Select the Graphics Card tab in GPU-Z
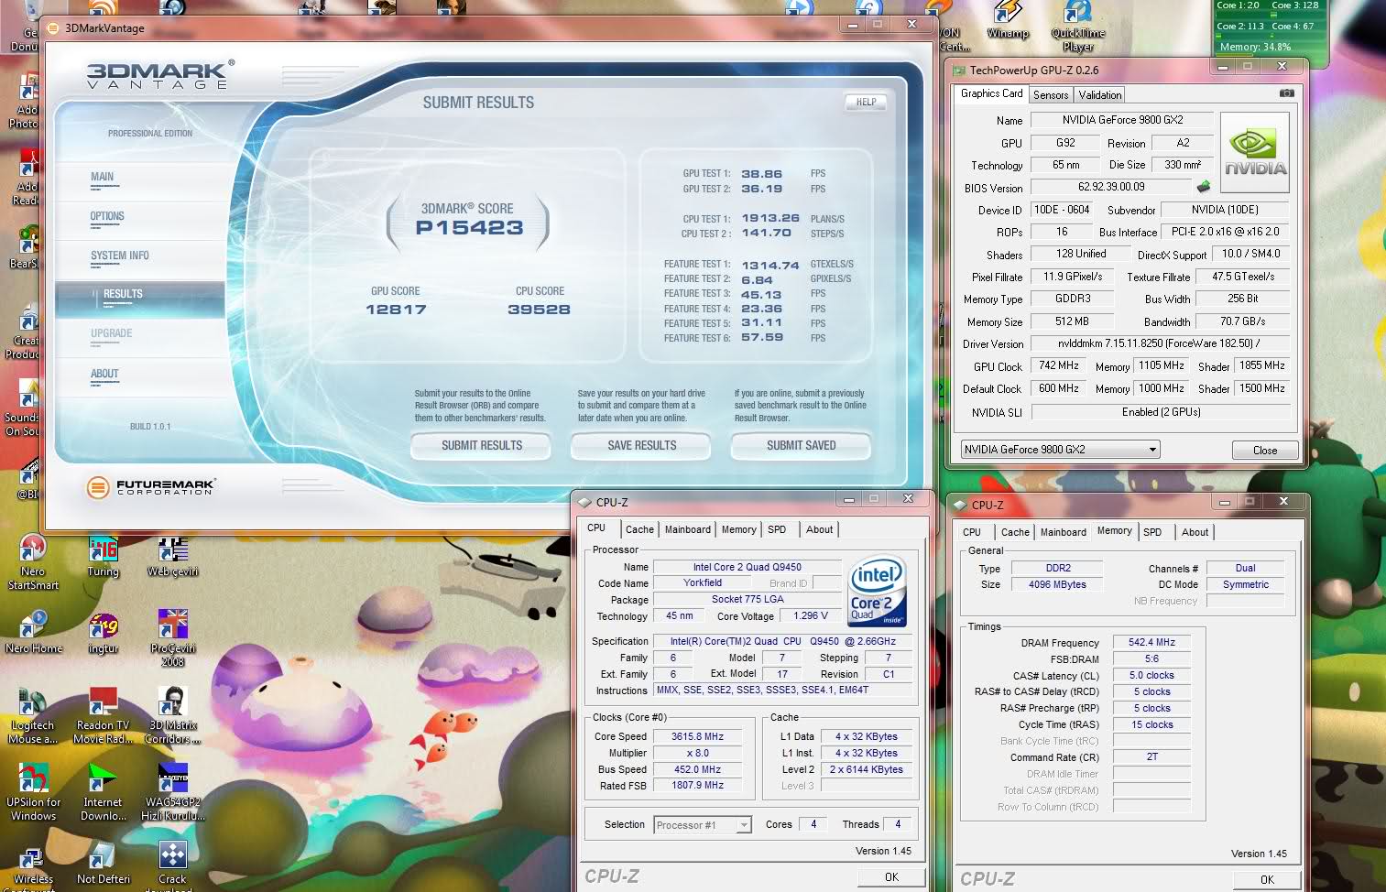The height and width of the screenshot is (892, 1386). [x=991, y=93]
